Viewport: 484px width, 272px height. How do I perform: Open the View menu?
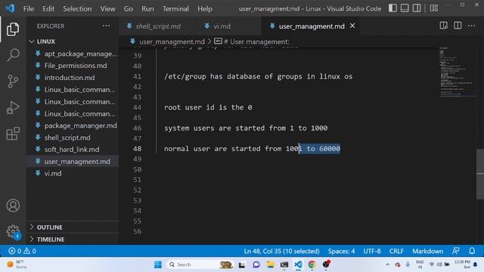tap(107, 8)
